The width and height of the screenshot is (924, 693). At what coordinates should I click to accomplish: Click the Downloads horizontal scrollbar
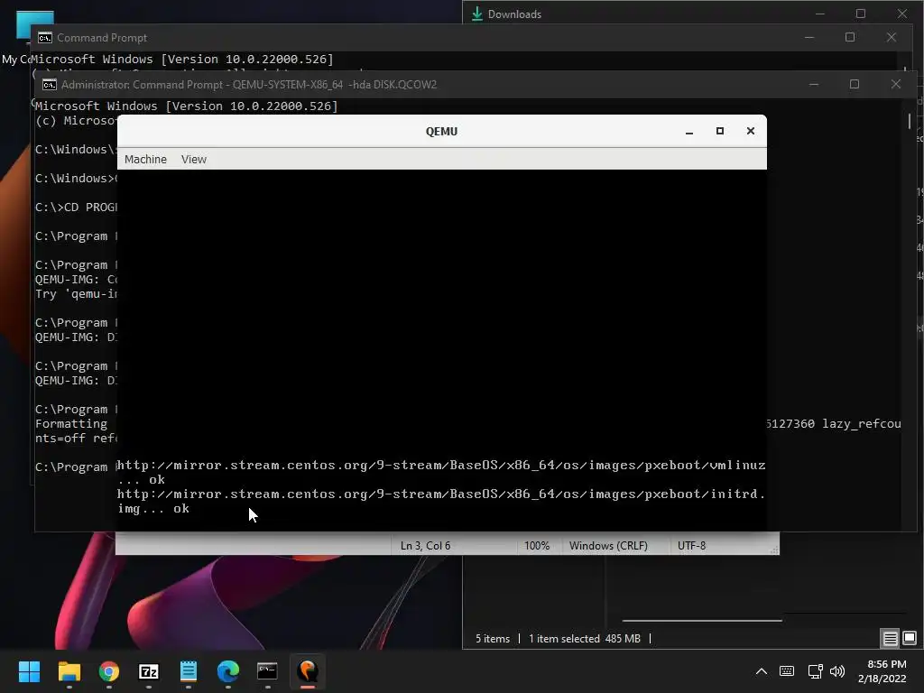(702, 620)
